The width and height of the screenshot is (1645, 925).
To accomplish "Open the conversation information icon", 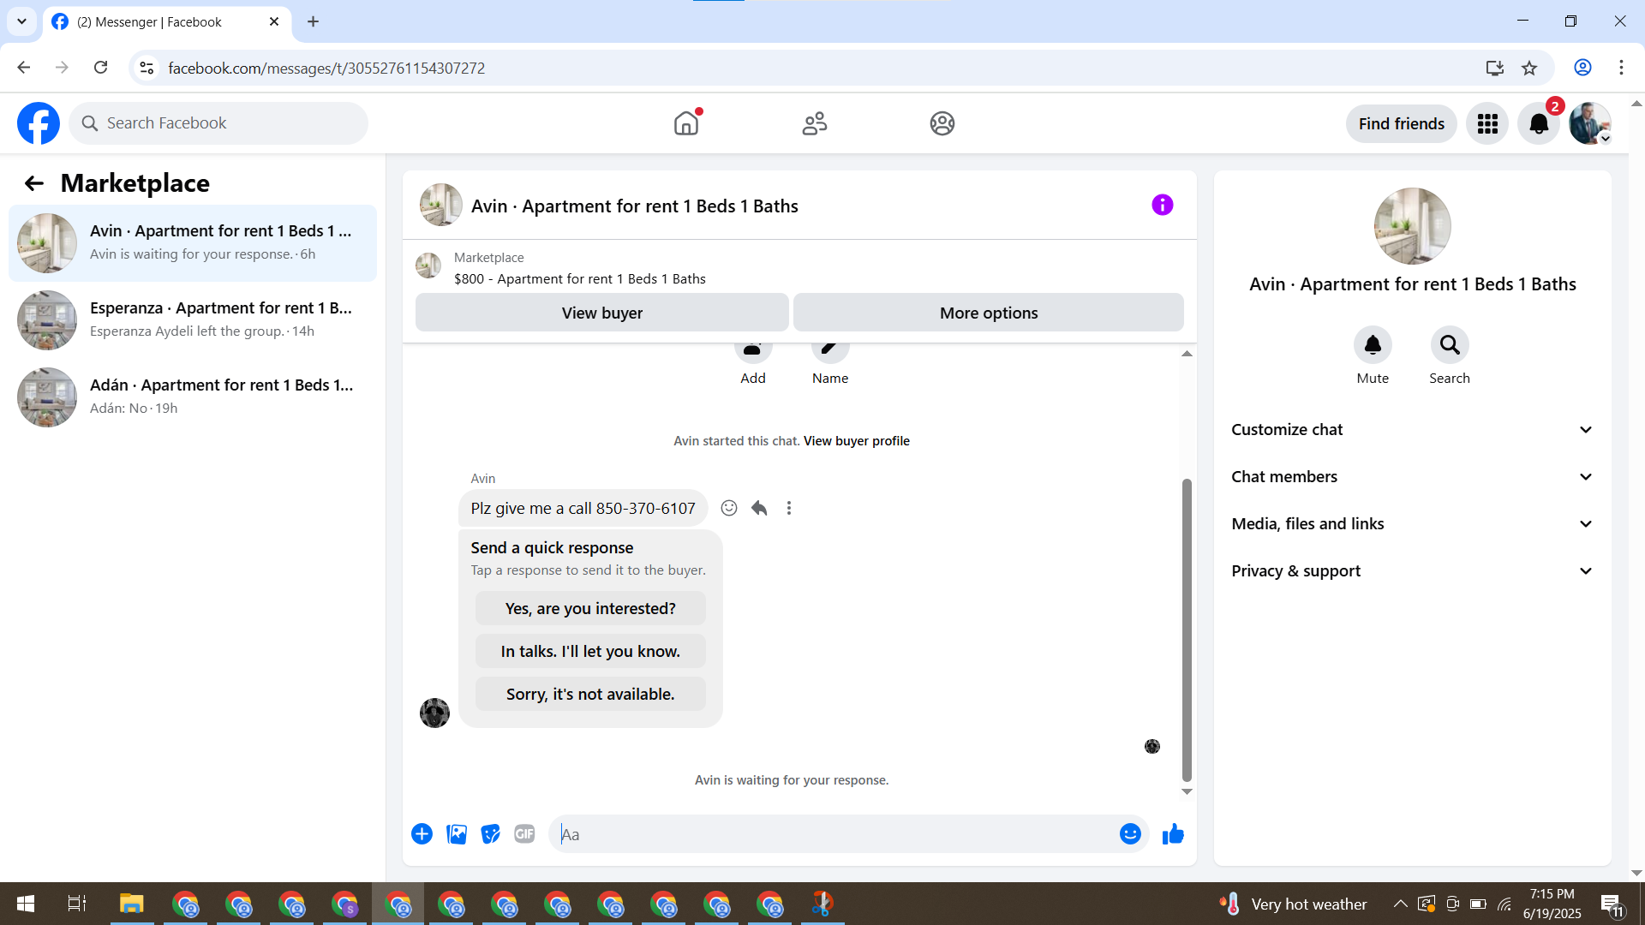I will (1163, 205).
